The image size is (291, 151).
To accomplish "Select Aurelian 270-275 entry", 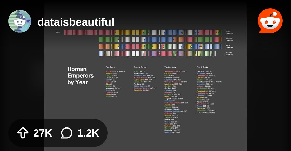I will [171, 115].
